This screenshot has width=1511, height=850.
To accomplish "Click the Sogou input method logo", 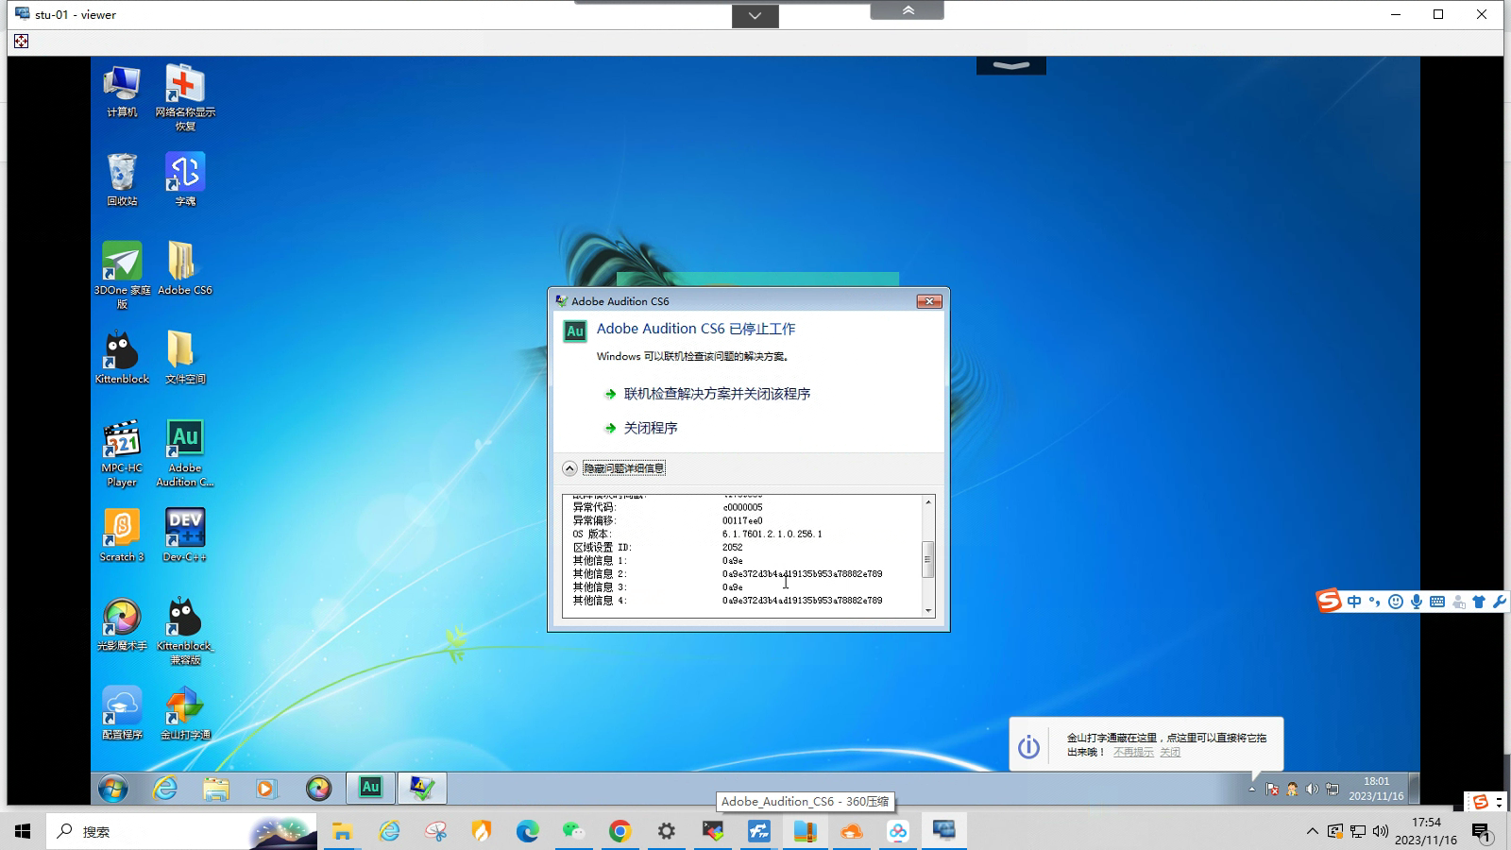I will coord(1329,602).
